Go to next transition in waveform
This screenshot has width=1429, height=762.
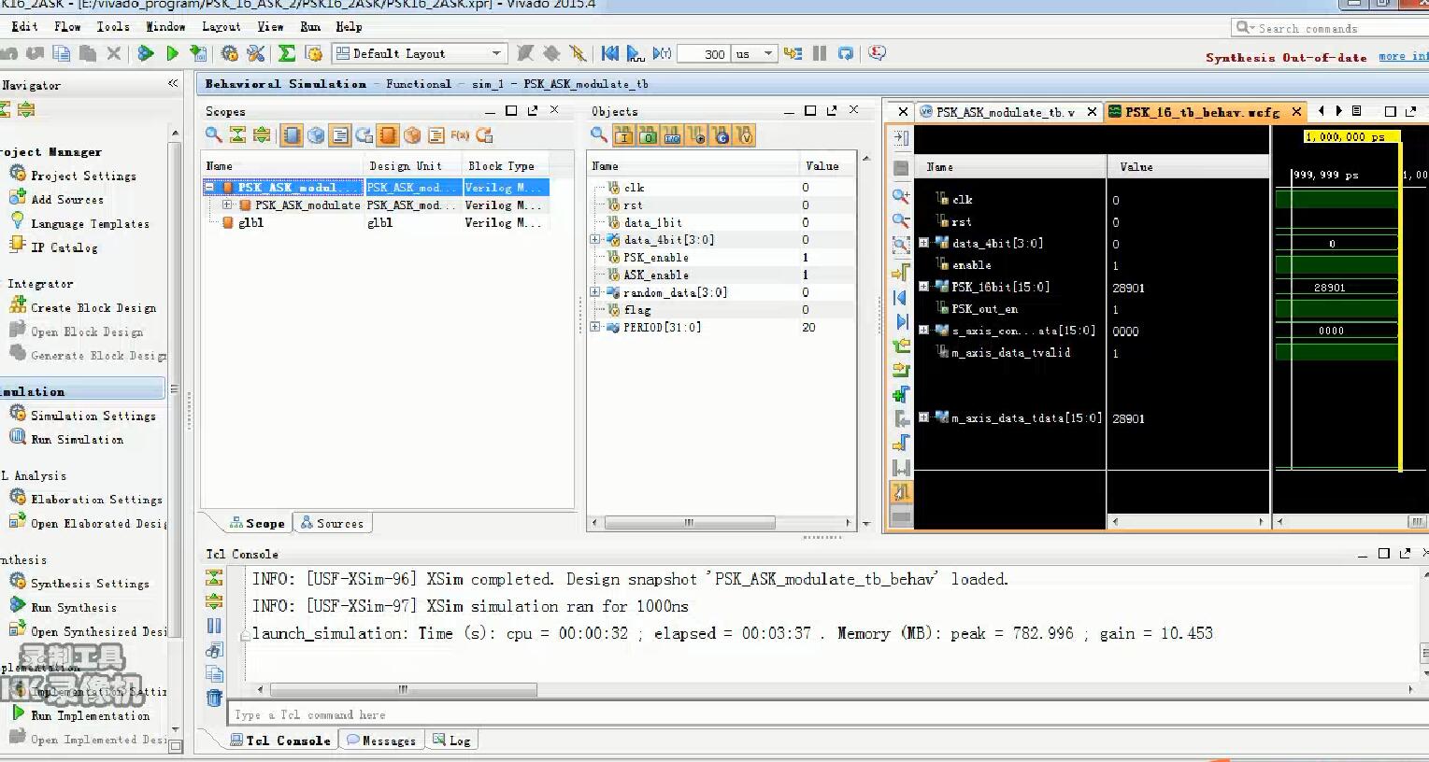click(901, 321)
